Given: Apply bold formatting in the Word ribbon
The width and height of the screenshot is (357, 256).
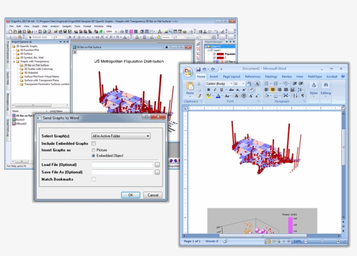Looking at the screenshot, I should pyautogui.click(x=208, y=89).
